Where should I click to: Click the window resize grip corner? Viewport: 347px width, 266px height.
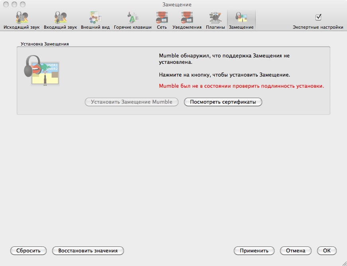[x=343, y=262]
